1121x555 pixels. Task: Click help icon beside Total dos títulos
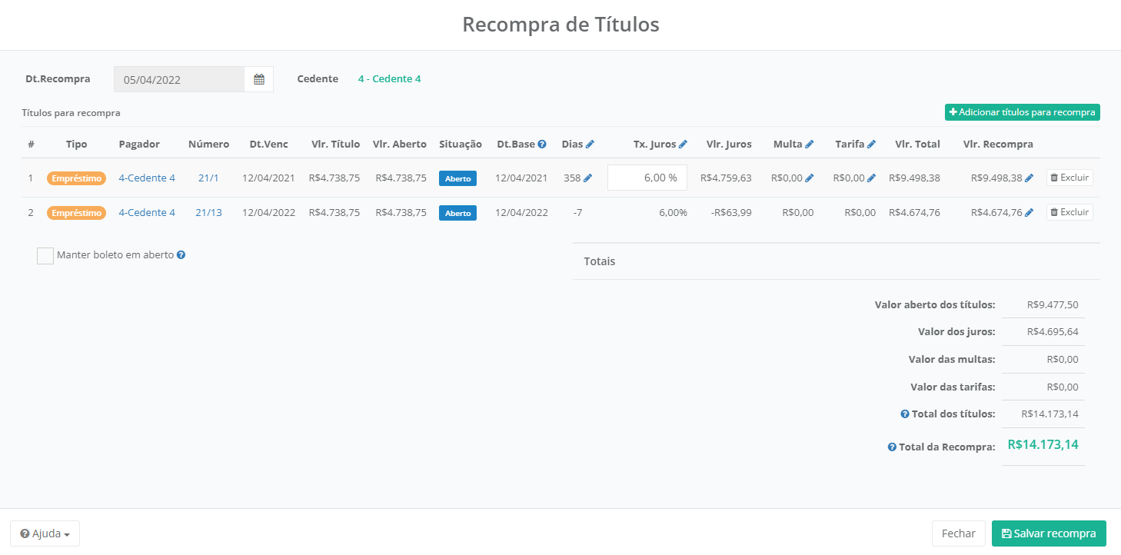pyautogui.click(x=905, y=414)
